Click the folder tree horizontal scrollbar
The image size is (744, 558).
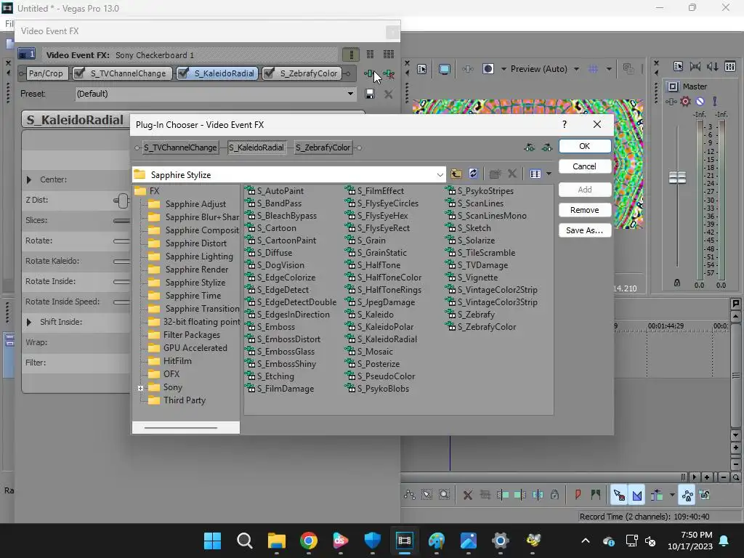click(181, 427)
